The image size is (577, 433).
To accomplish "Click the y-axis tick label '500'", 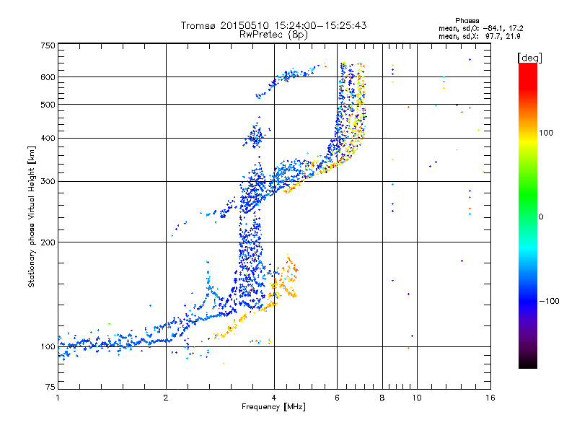I will click(x=48, y=105).
